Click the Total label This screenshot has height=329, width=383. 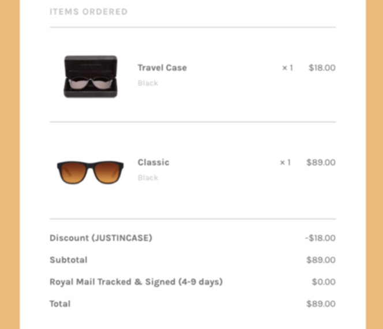tap(60, 304)
